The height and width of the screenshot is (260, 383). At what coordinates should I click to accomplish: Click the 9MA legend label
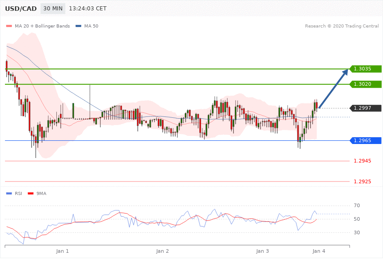[41, 194]
